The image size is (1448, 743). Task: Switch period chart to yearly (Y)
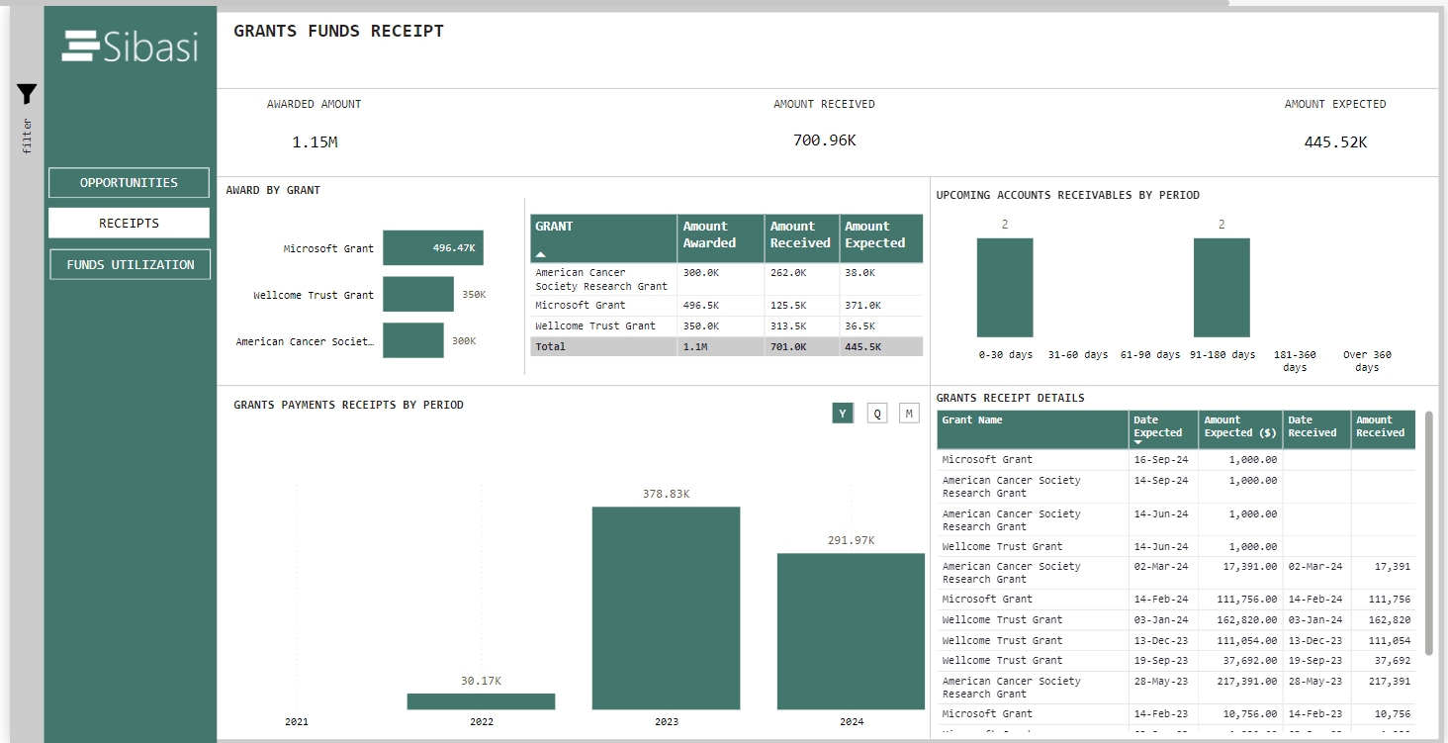click(842, 414)
